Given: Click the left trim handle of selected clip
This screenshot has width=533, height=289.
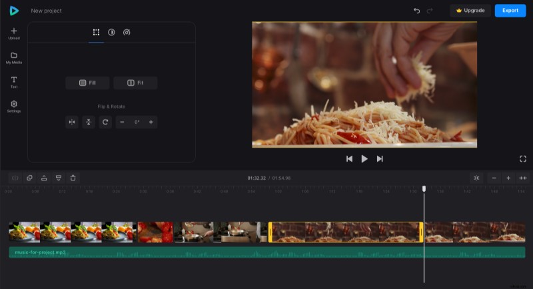Looking at the screenshot, I should 270,232.
